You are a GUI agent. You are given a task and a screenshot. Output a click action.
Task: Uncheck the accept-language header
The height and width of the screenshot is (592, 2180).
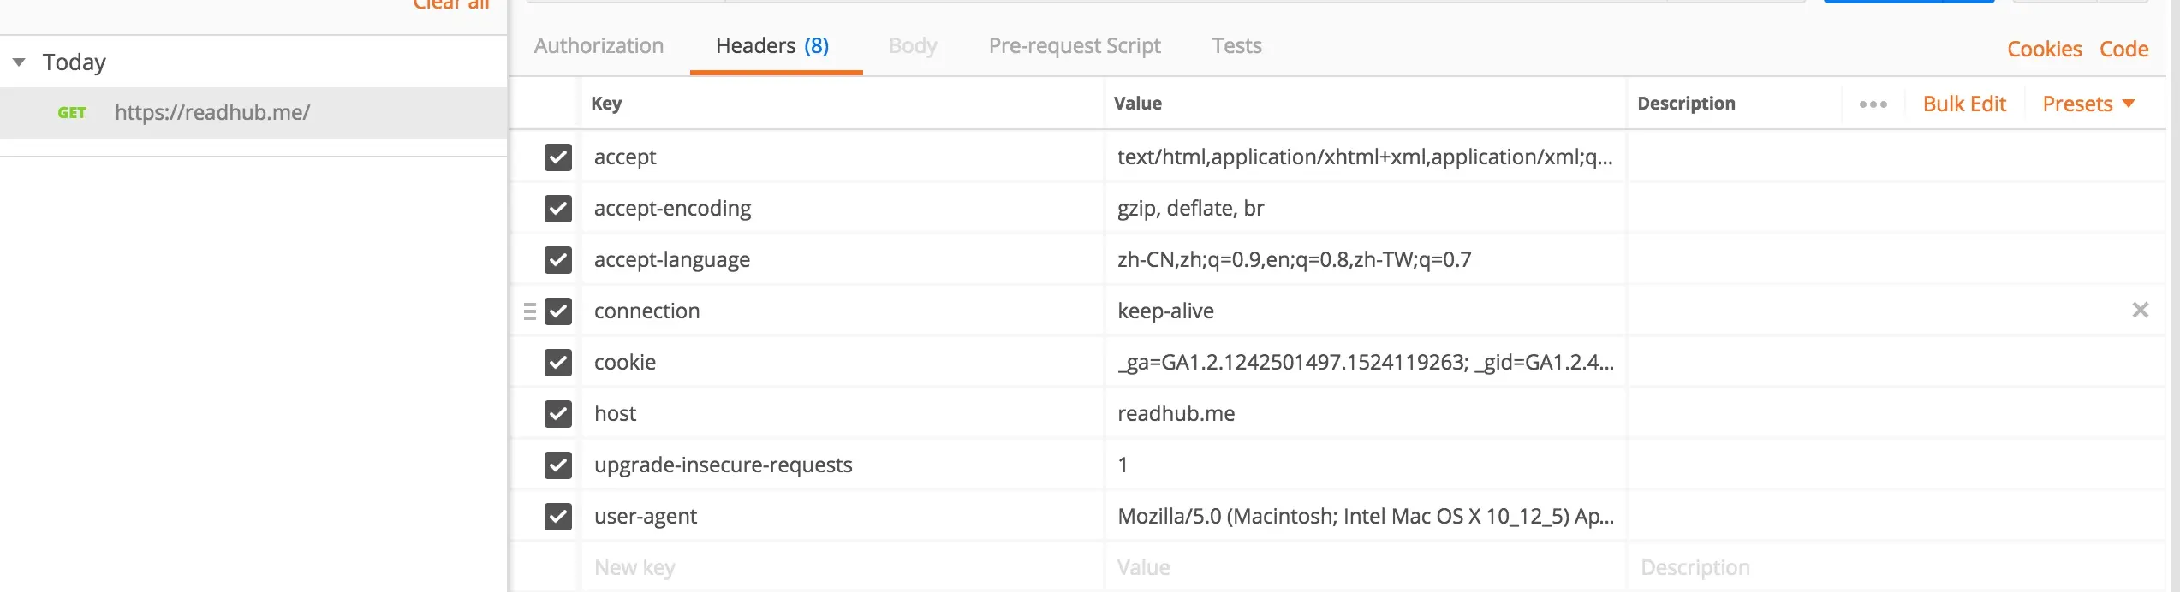pos(558,260)
